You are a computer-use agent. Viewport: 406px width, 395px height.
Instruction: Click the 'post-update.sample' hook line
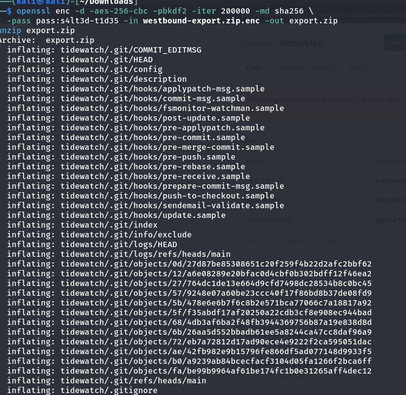(x=129, y=118)
